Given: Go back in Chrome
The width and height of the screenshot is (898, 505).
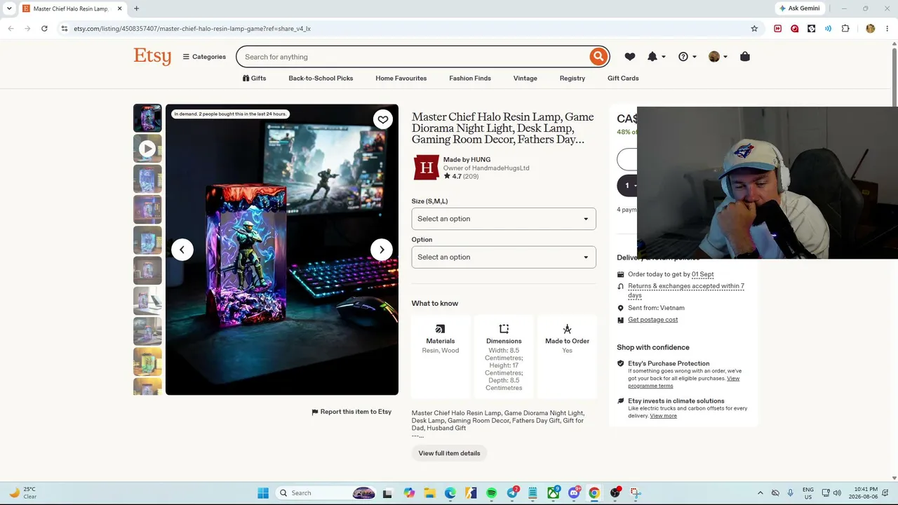Looking at the screenshot, I should point(11,29).
